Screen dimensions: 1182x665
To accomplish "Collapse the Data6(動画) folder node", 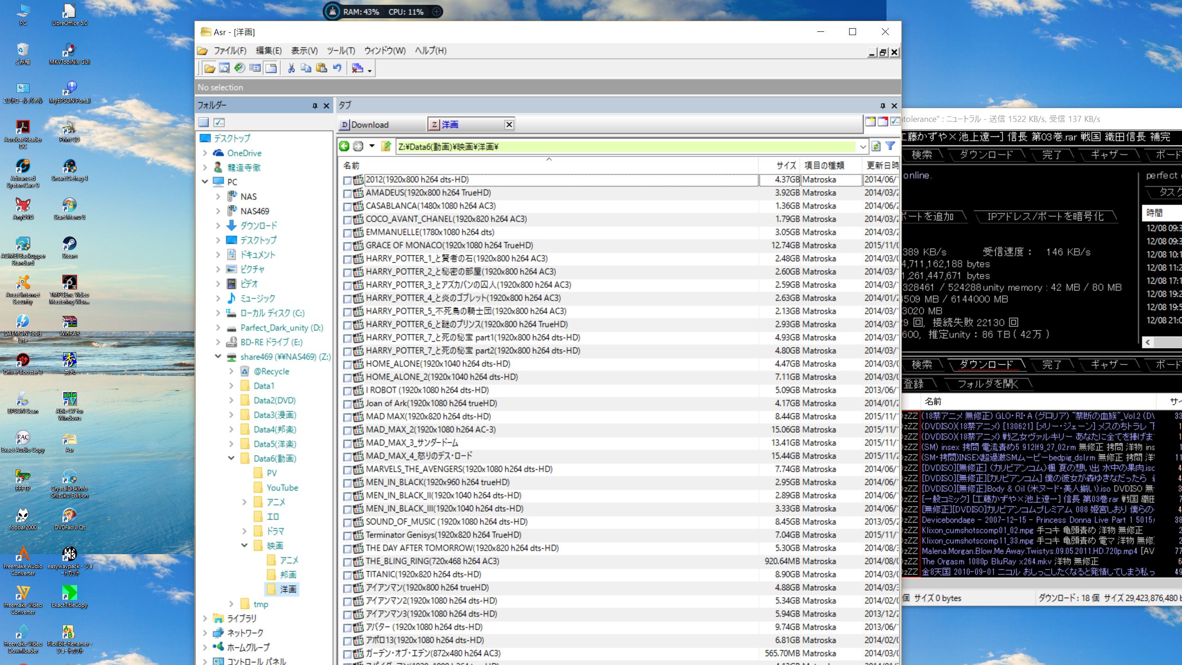I will (231, 458).
